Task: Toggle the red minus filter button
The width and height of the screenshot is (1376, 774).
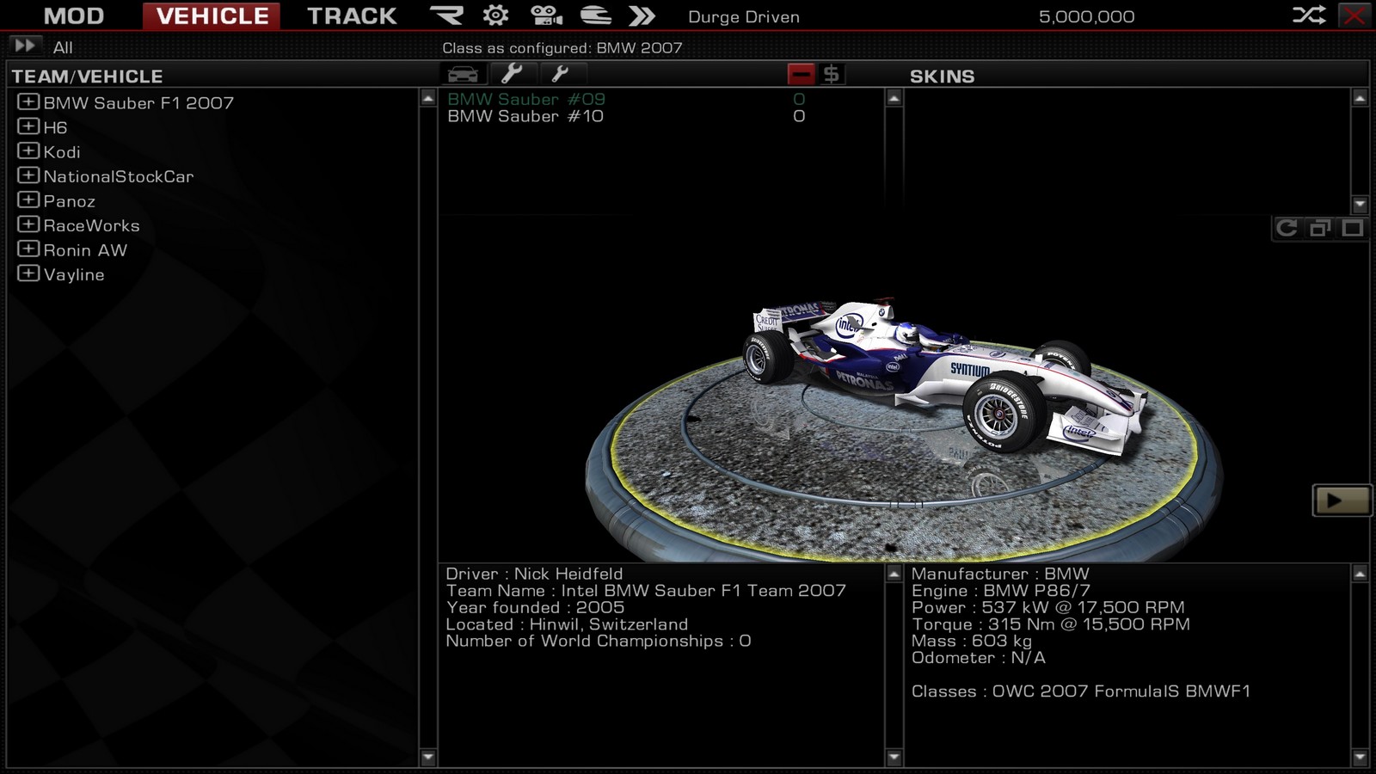Action: click(801, 74)
